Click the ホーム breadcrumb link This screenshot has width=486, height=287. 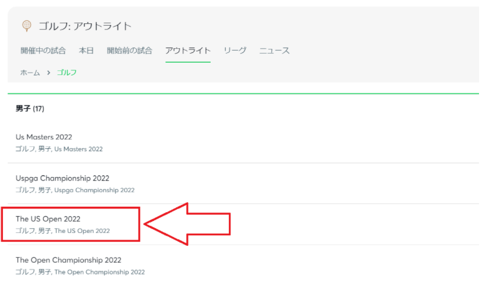coord(30,73)
